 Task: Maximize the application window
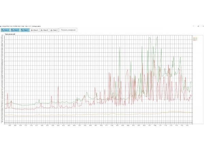pyautogui.click(x=198, y=26)
